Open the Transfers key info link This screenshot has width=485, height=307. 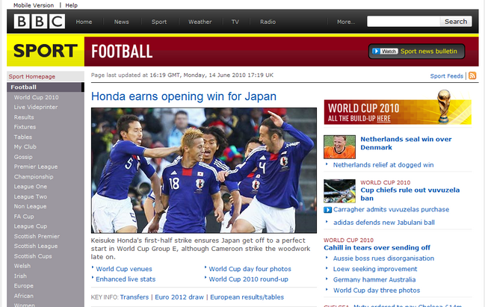(x=135, y=297)
